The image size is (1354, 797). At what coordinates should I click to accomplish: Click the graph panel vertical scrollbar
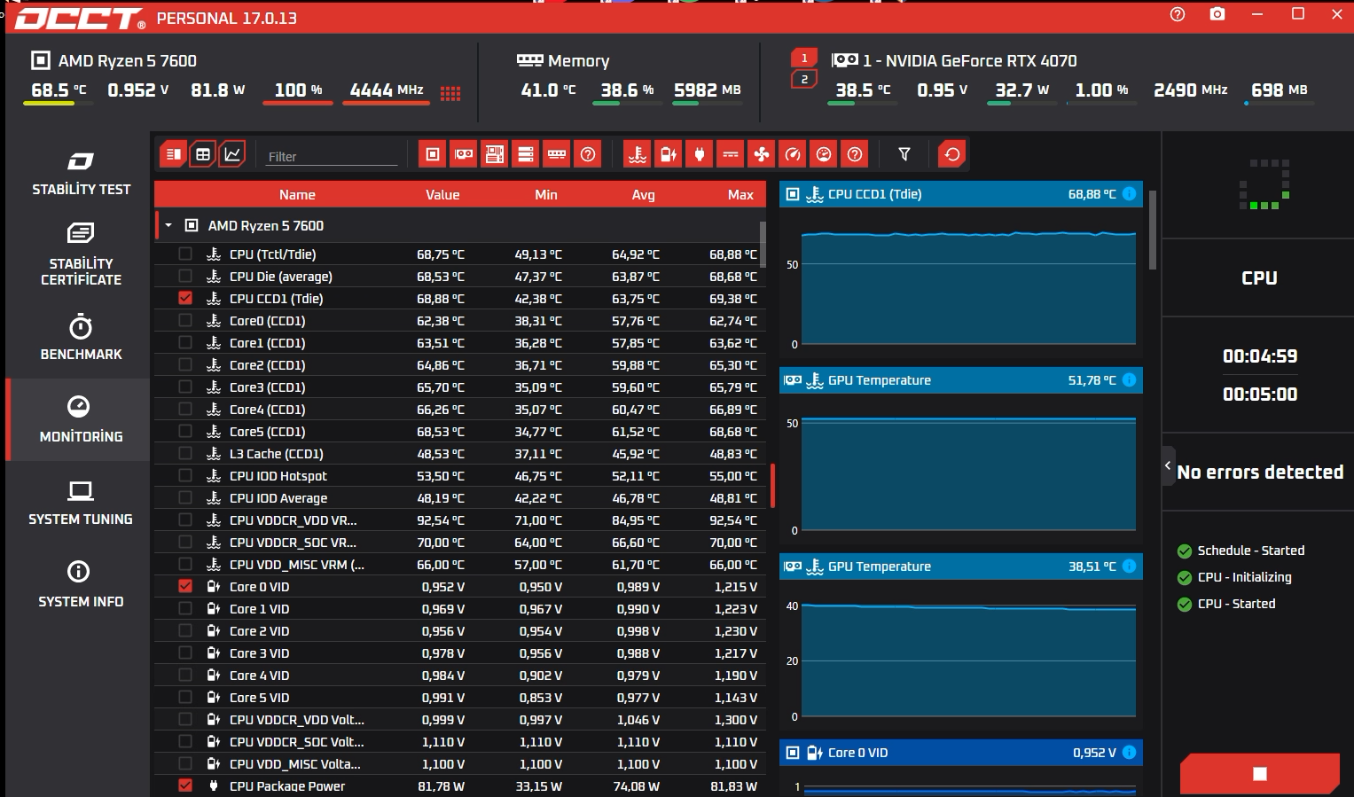(x=1153, y=230)
